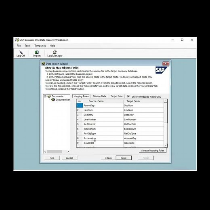Click the Next> button
The height and width of the screenshot is (210, 210).
pos(124,158)
